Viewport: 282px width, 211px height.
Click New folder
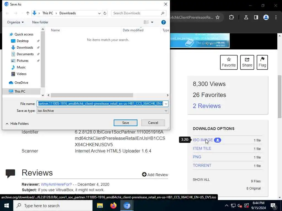pyautogui.click(x=40, y=22)
